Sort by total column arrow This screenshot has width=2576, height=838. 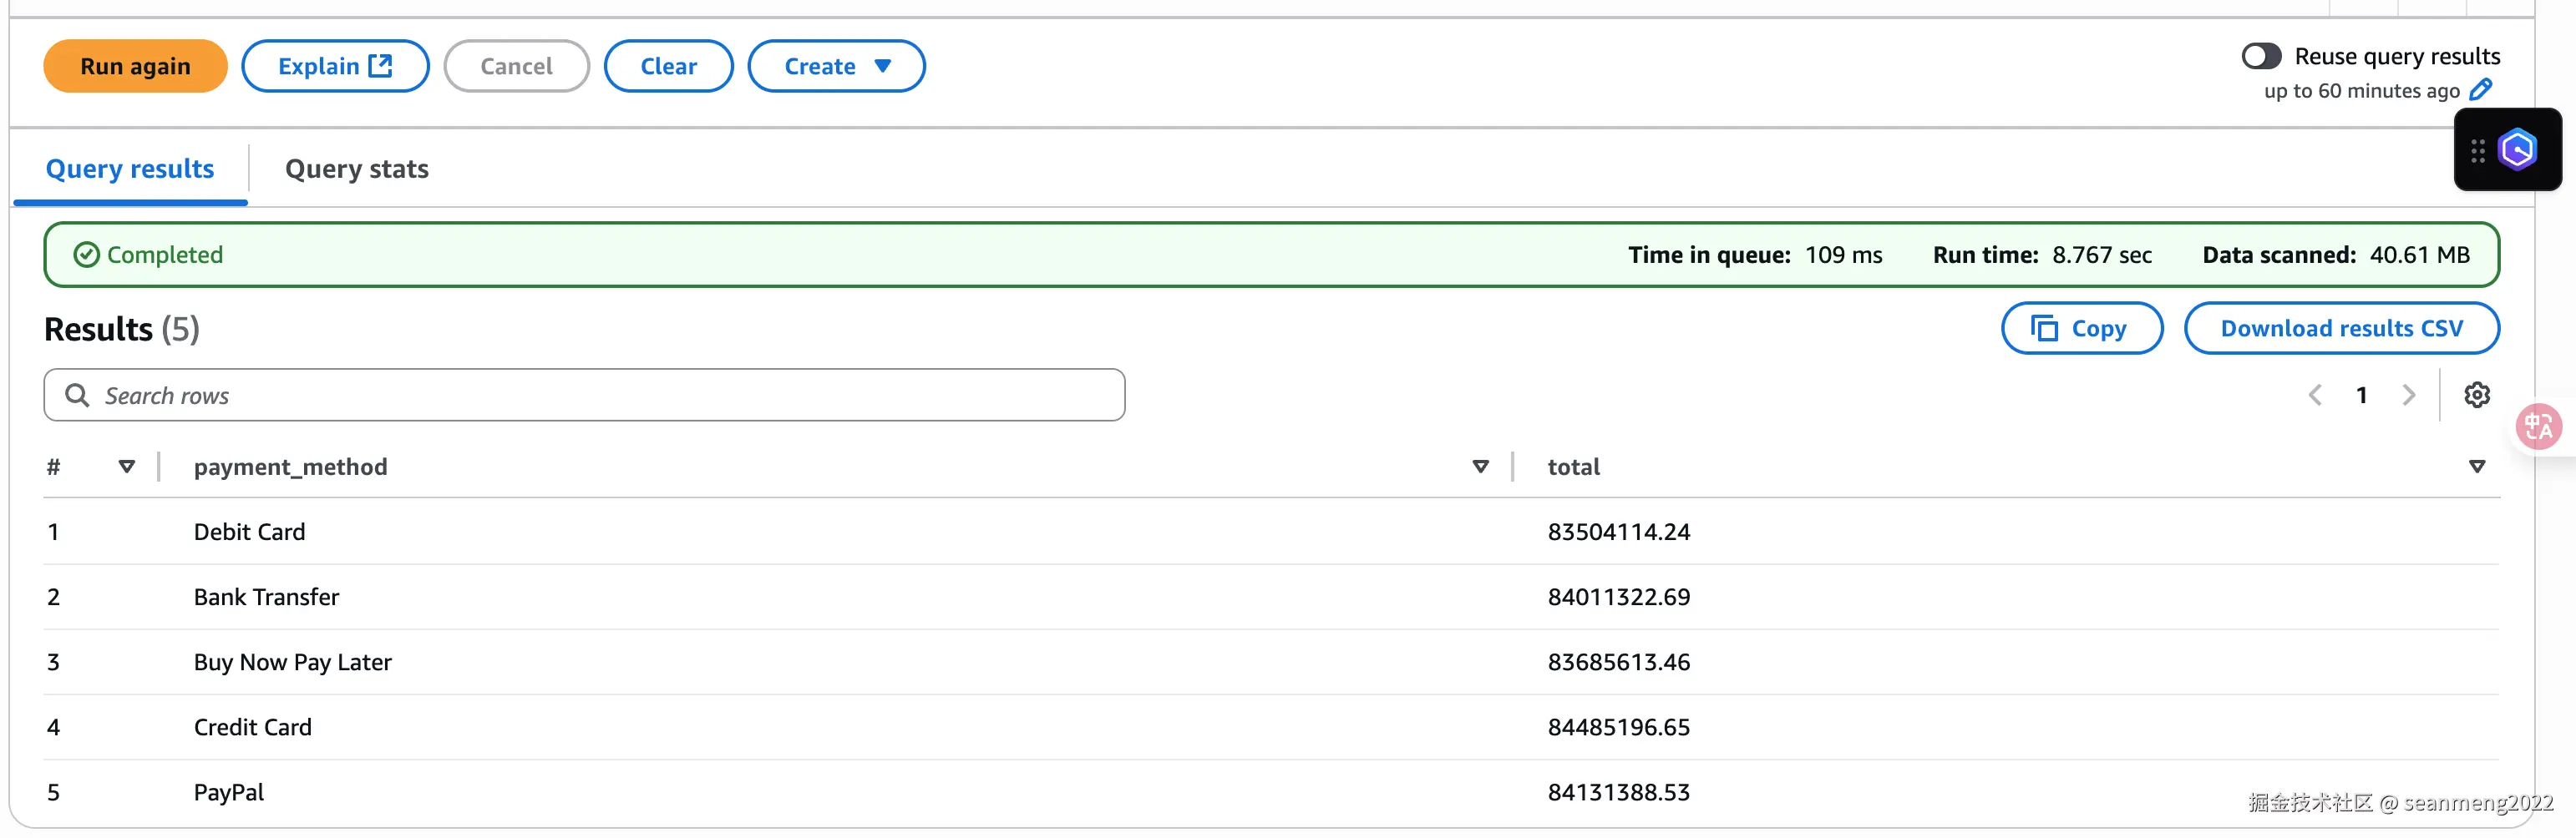pos(2476,467)
